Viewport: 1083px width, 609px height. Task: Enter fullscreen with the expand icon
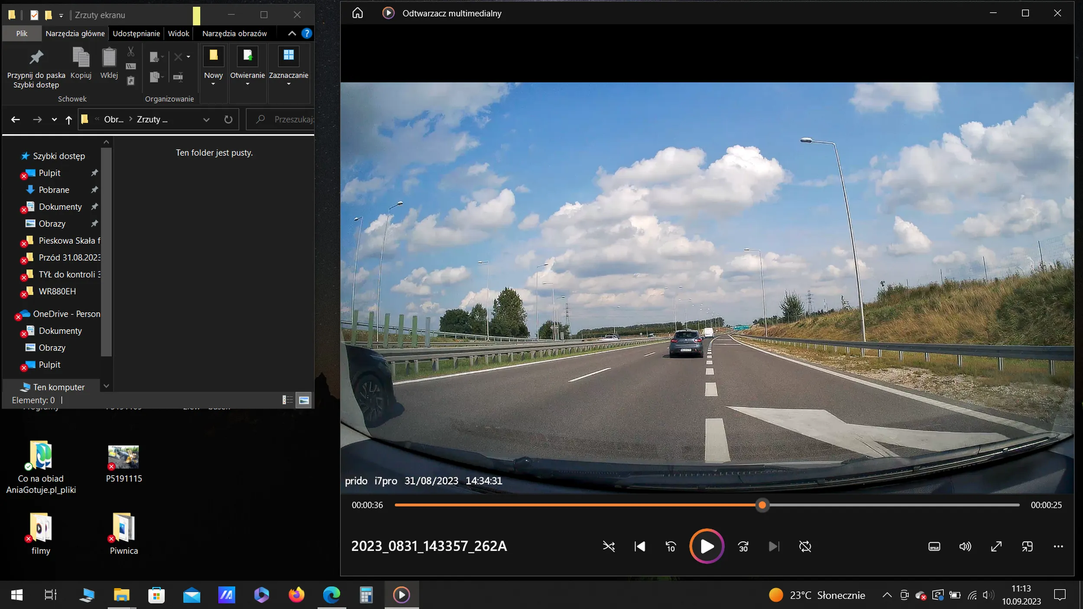click(x=996, y=546)
